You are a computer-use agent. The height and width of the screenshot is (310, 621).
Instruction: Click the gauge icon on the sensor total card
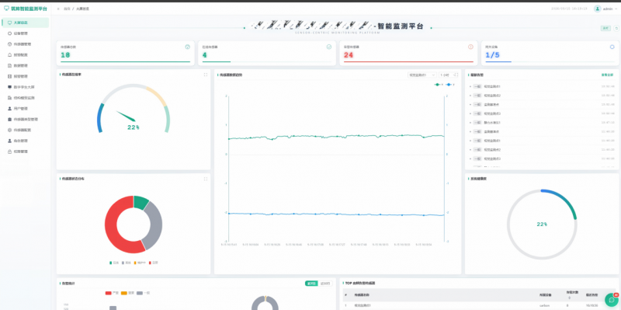click(x=187, y=47)
